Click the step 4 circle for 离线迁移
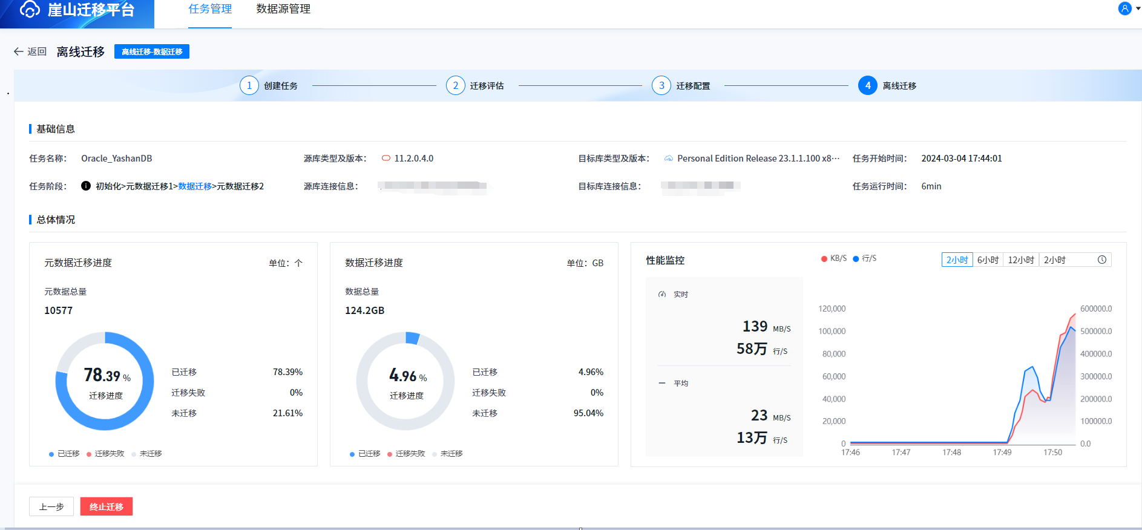The width and height of the screenshot is (1142, 530). tap(868, 85)
